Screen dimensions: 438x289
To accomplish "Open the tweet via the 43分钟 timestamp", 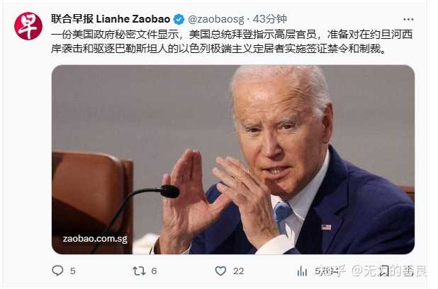I will click(270, 19).
